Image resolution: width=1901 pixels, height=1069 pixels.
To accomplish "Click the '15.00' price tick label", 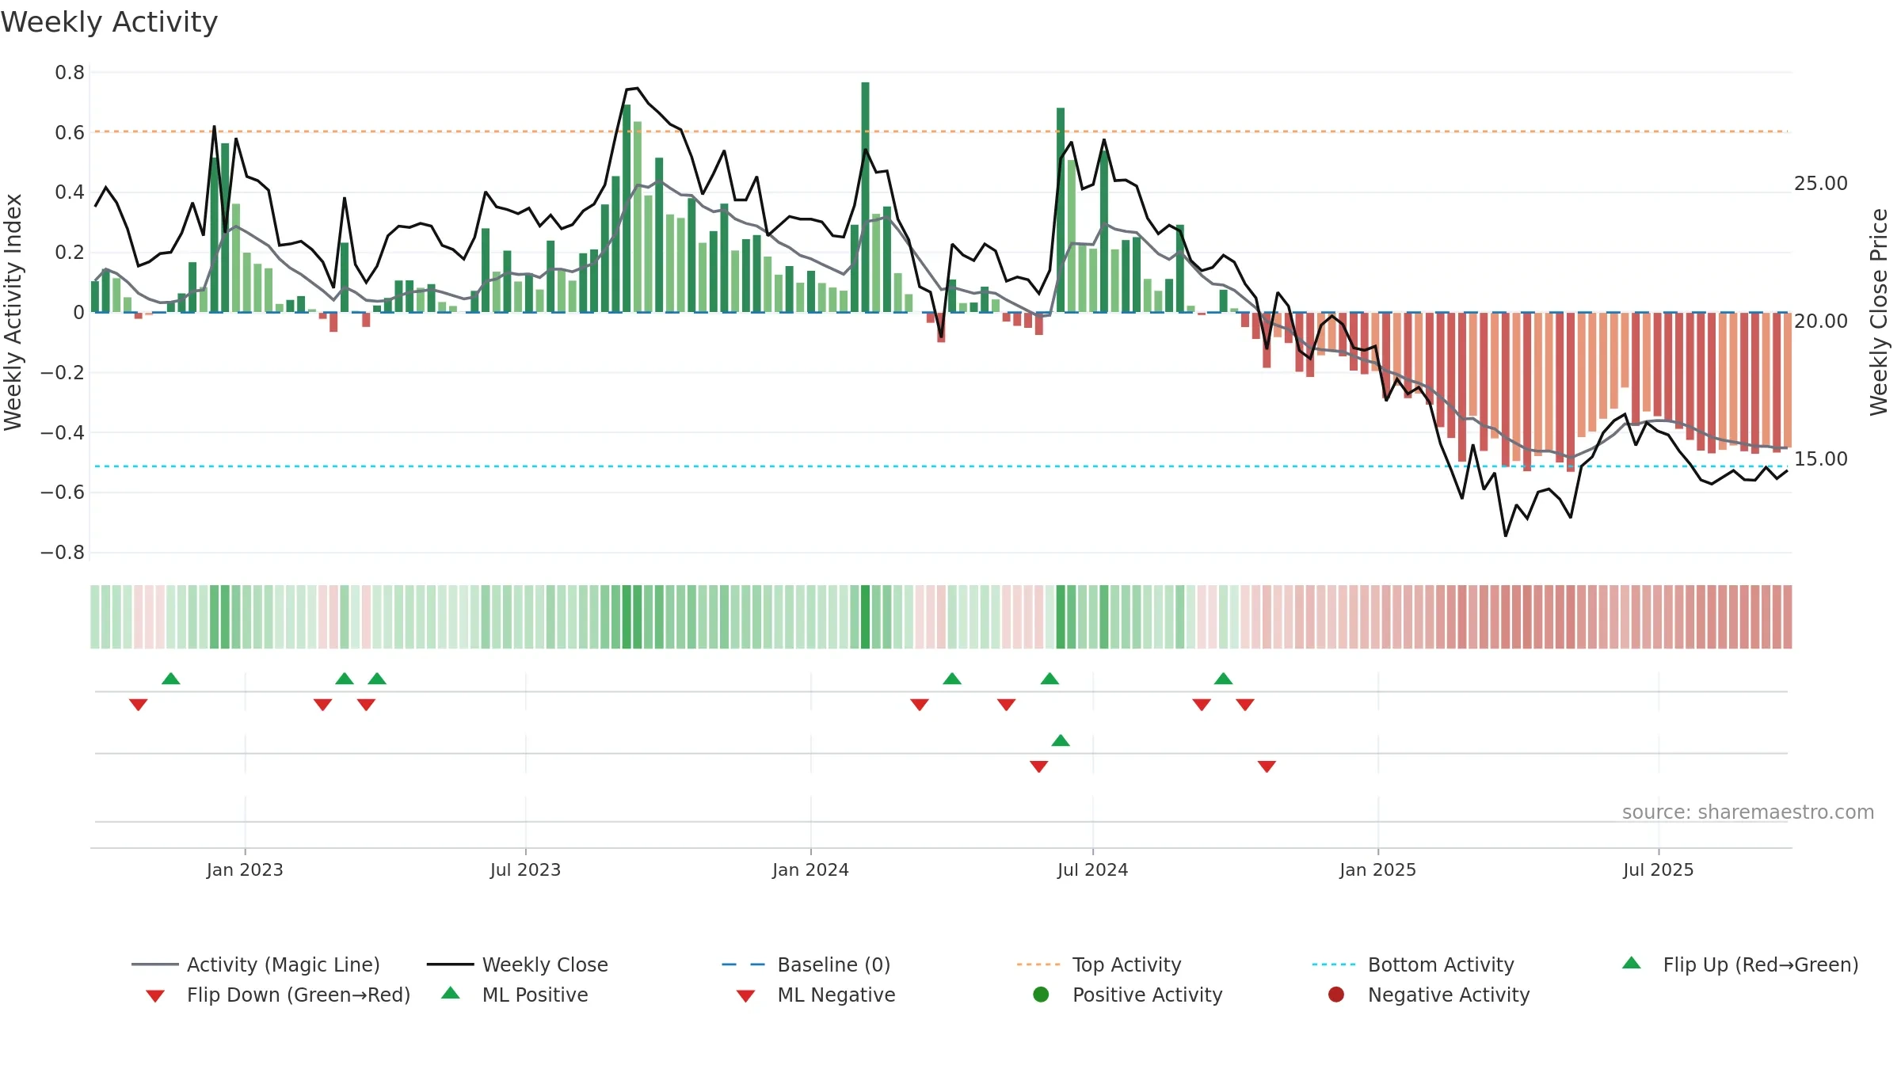I will pyautogui.click(x=1820, y=459).
